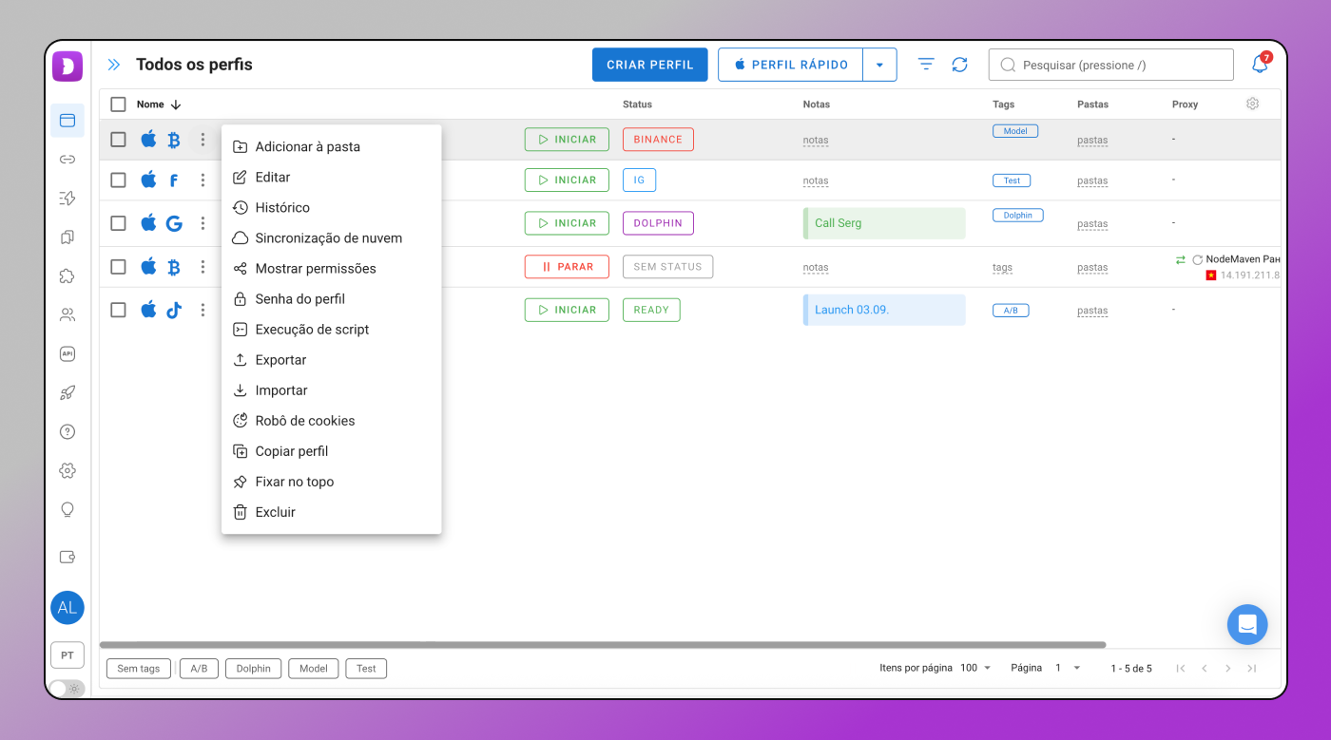Open three-dot menu of IG profile row
The height and width of the screenshot is (740, 1331).
click(203, 180)
